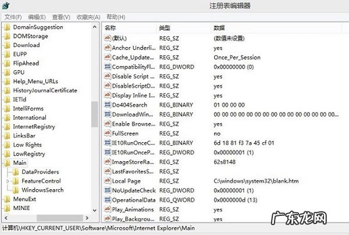Click the string icon of Anchor Underline value
The width and height of the screenshot is (349, 235).
point(108,48)
